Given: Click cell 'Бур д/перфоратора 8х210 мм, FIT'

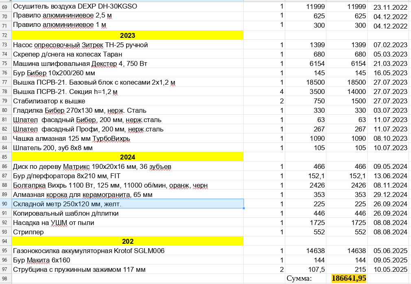Looking at the screenshot, I should point(128,176).
